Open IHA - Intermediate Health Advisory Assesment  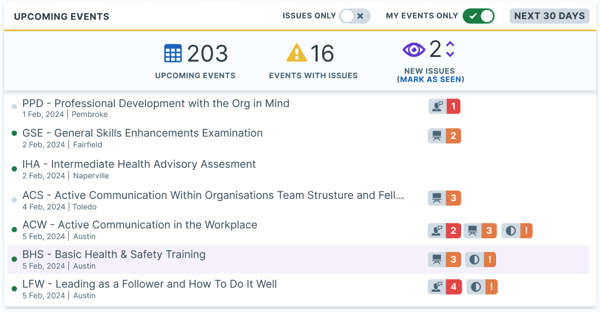(x=139, y=164)
